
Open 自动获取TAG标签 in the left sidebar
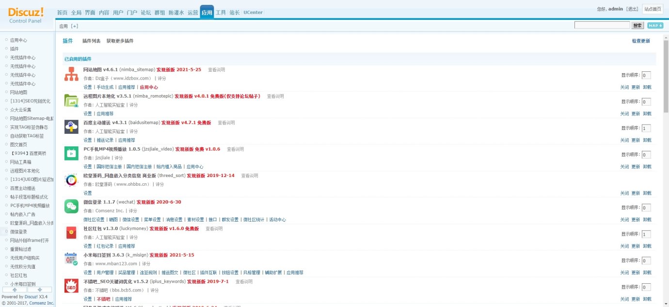point(27,136)
